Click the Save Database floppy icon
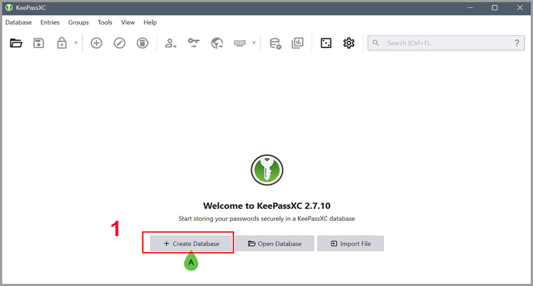 (x=39, y=43)
